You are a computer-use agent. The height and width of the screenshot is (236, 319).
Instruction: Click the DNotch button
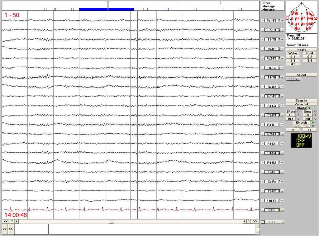click(x=302, y=123)
